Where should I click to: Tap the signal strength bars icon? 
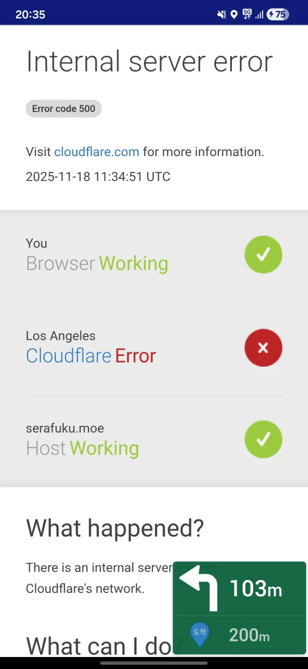click(259, 15)
